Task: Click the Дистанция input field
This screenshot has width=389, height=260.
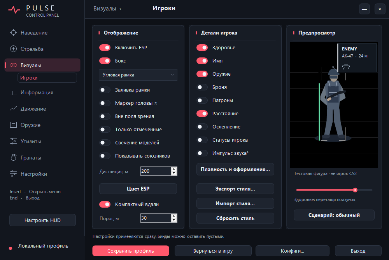Action: (156, 171)
